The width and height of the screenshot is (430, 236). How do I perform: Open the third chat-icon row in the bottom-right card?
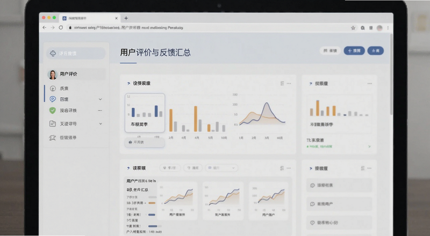pos(339,223)
